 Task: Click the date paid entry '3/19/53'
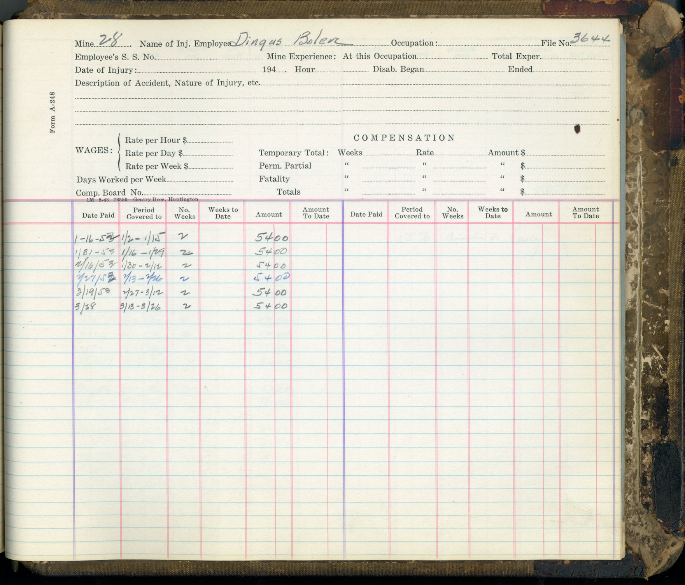pyautogui.click(x=94, y=292)
